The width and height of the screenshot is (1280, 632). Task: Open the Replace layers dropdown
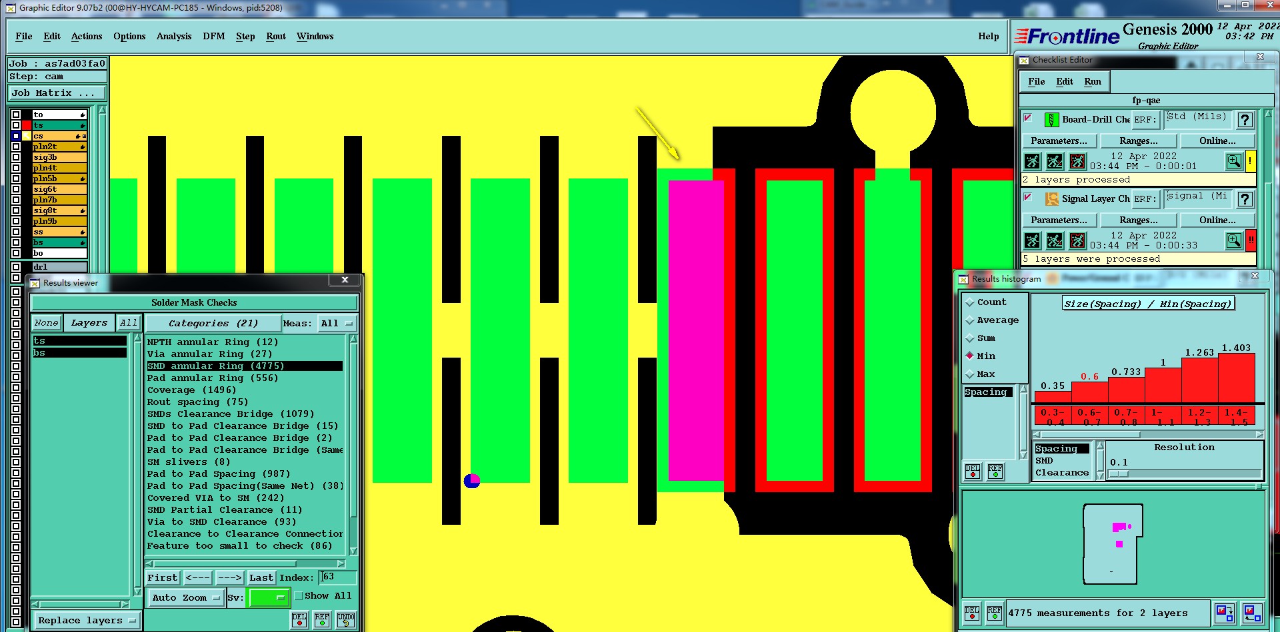pyautogui.click(x=87, y=621)
